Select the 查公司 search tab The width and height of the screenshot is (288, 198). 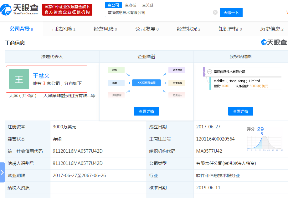pos(113,5)
